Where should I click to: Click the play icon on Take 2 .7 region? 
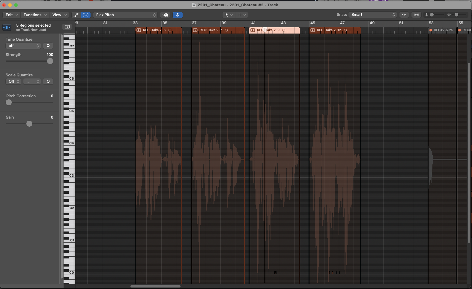195,30
